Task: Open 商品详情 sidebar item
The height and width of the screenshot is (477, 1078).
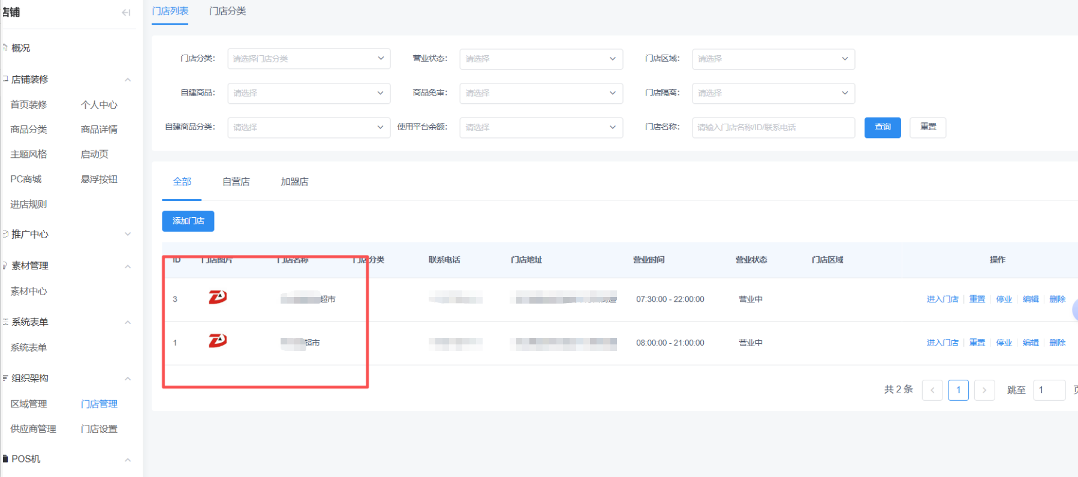Action: tap(99, 130)
